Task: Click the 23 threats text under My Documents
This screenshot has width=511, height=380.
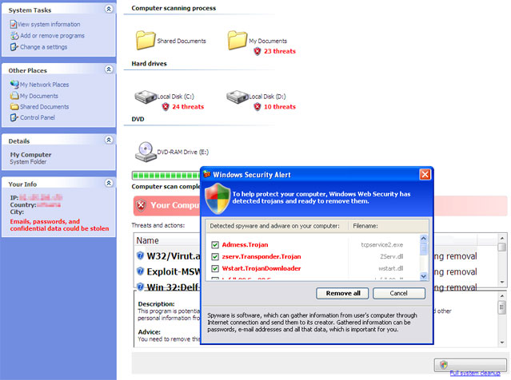Action: 280,51
